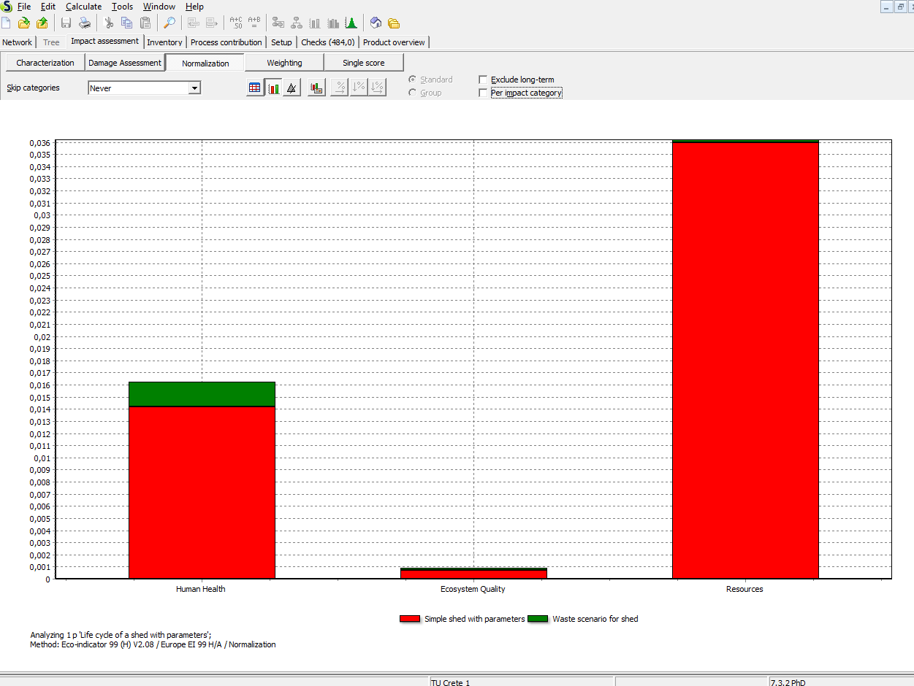Select the Group radio button
This screenshot has width=914, height=686.
point(413,93)
